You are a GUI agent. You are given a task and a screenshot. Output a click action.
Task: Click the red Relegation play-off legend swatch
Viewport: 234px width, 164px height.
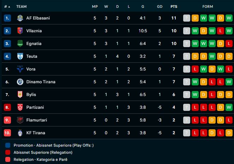click(8, 152)
